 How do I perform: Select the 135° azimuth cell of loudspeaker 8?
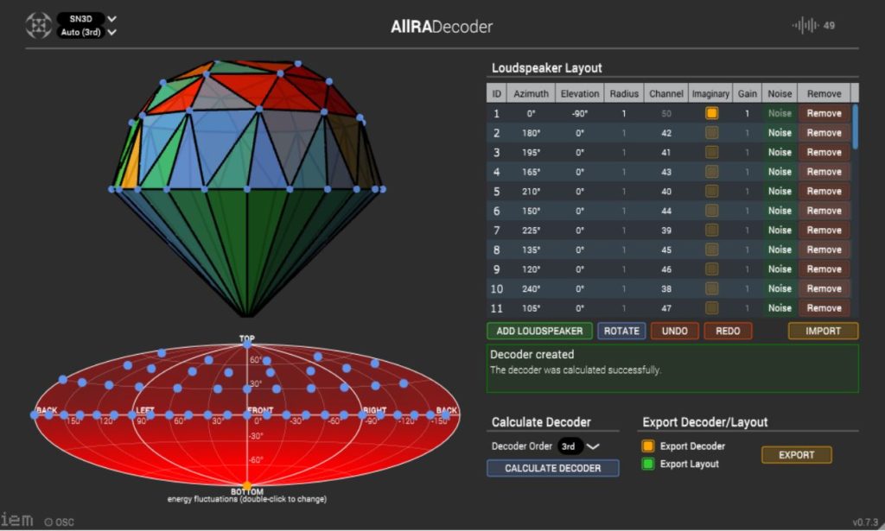tap(531, 250)
